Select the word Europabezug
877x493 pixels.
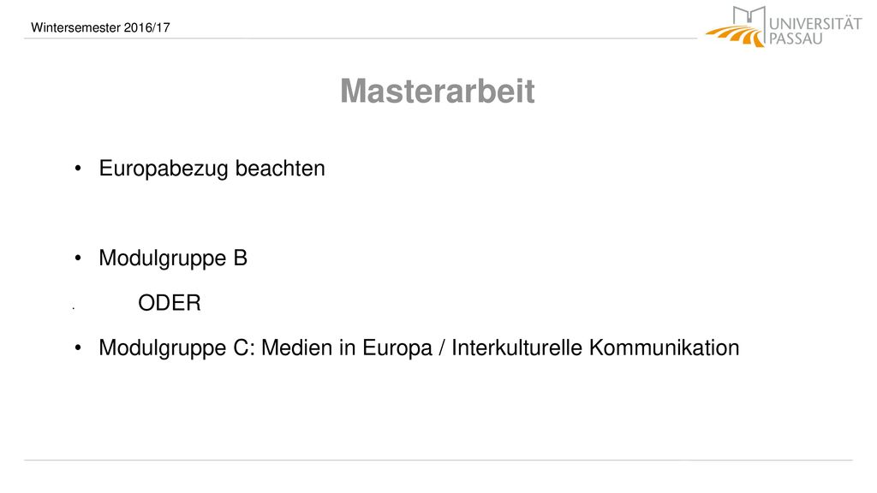pyautogui.click(x=164, y=169)
